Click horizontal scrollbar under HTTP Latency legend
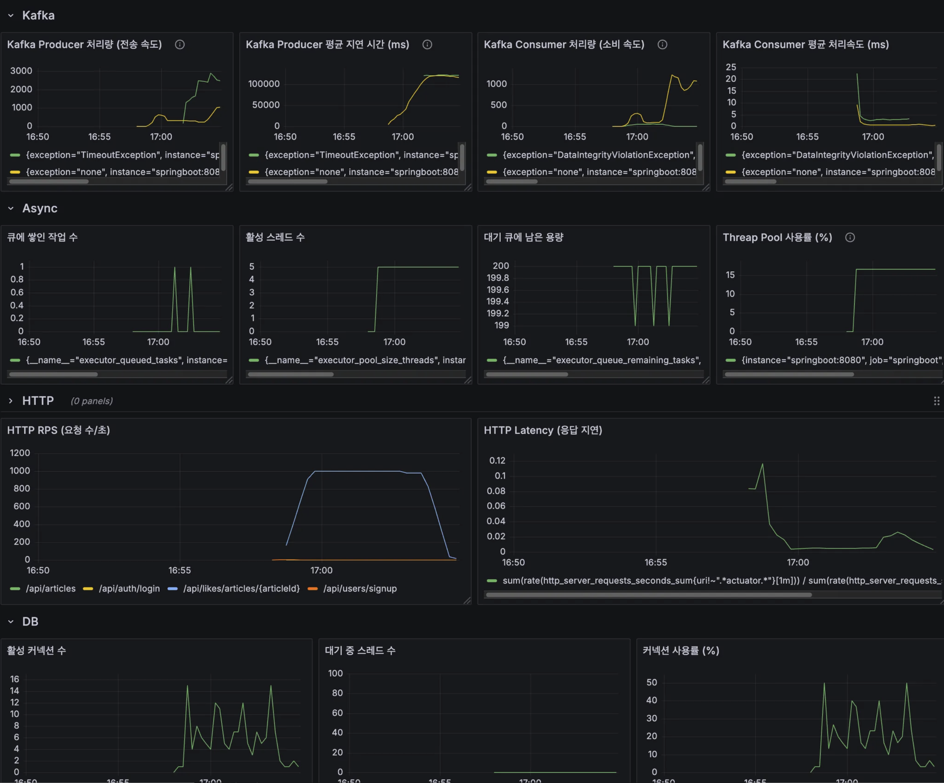The width and height of the screenshot is (944, 783). coord(649,595)
